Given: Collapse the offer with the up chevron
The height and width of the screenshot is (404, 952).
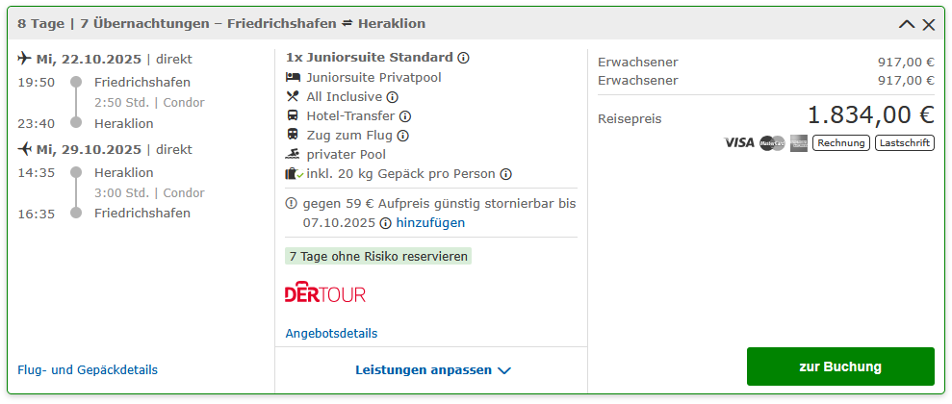Looking at the screenshot, I should [907, 24].
